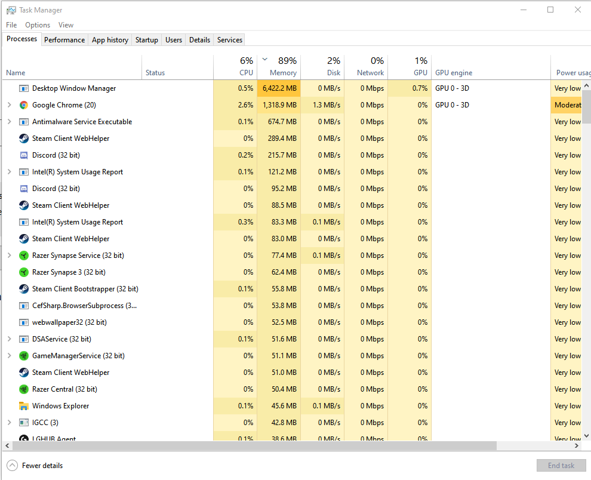Click the webwallpaper32 process icon
Viewport: 591px width, 480px height.
pyautogui.click(x=24, y=322)
